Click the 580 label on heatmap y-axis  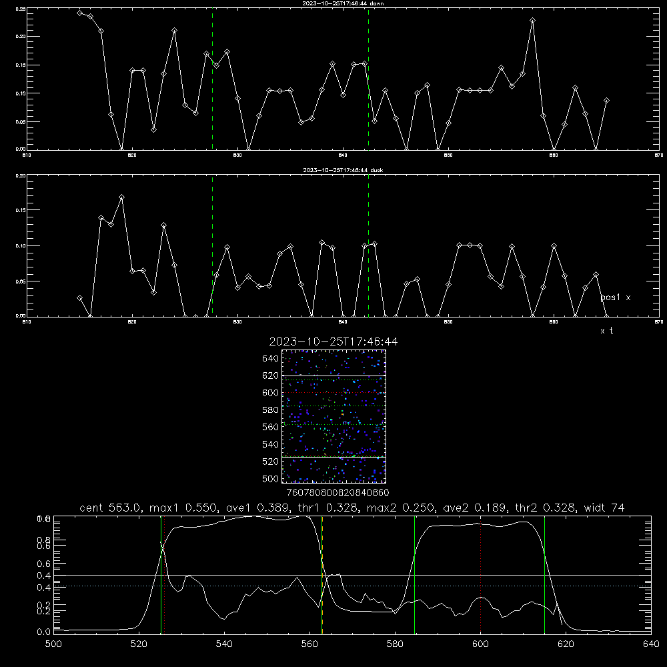[x=271, y=410]
